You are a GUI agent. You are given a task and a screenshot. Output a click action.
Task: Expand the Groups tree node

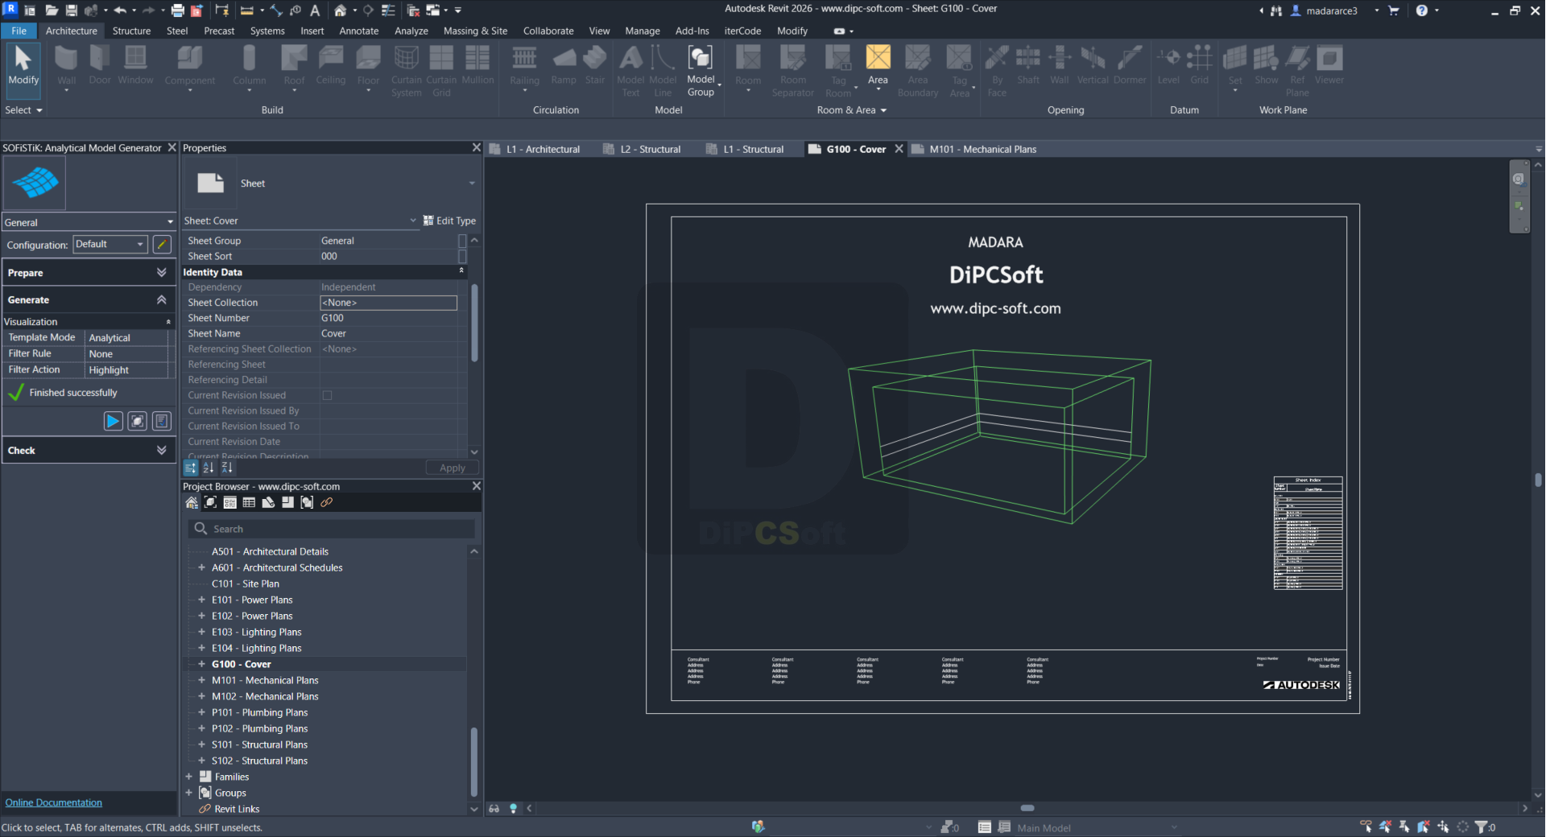tap(188, 793)
